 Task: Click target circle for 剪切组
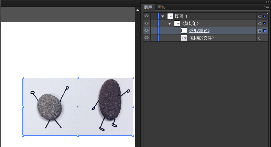click(x=260, y=23)
